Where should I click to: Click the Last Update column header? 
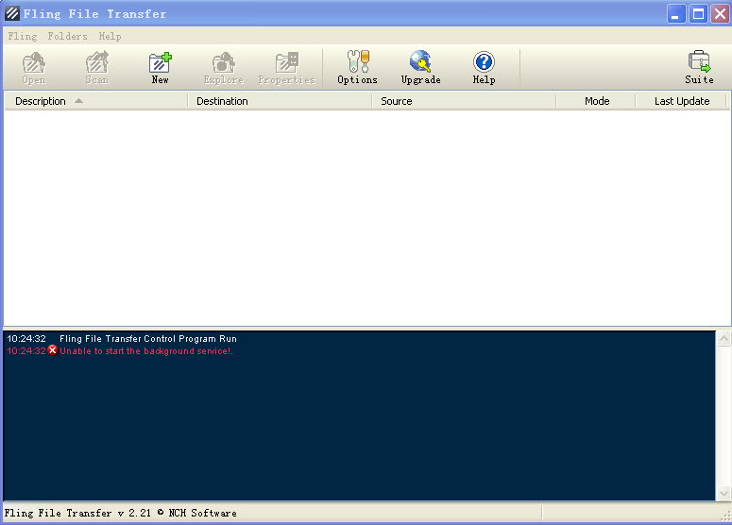(x=681, y=101)
